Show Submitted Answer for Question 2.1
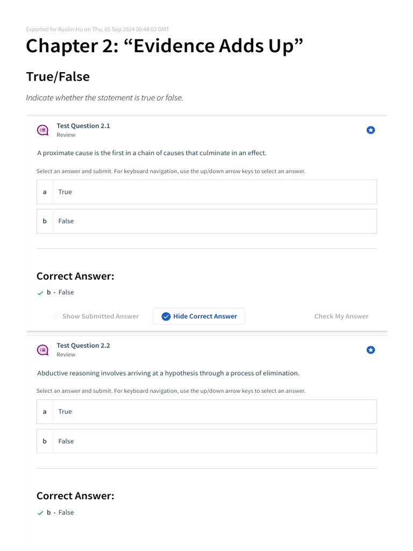Screen dimensions: 413x551 (x=95, y=316)
